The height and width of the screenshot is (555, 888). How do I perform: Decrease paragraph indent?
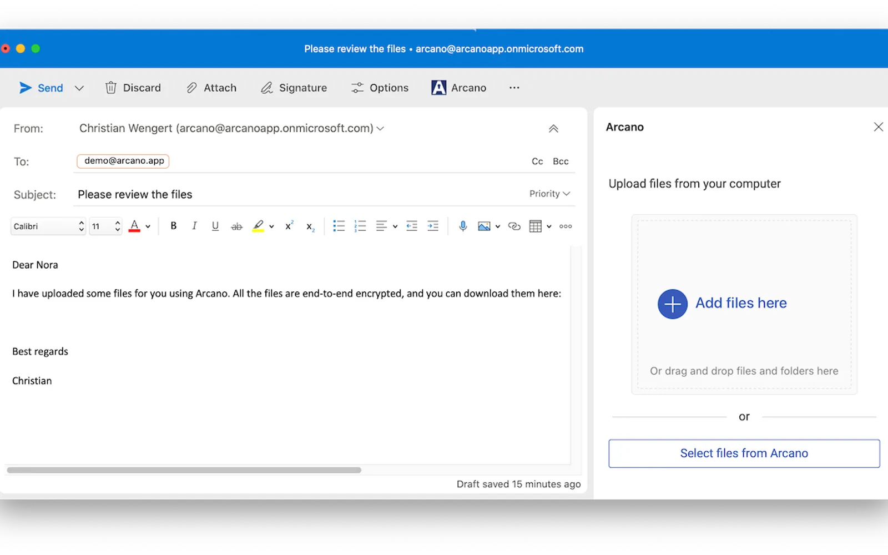[412, 226]
